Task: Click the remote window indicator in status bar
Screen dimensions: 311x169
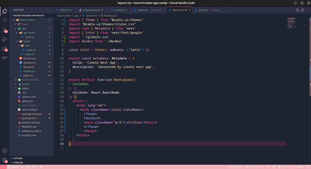Action: click(x=3, y=167)
